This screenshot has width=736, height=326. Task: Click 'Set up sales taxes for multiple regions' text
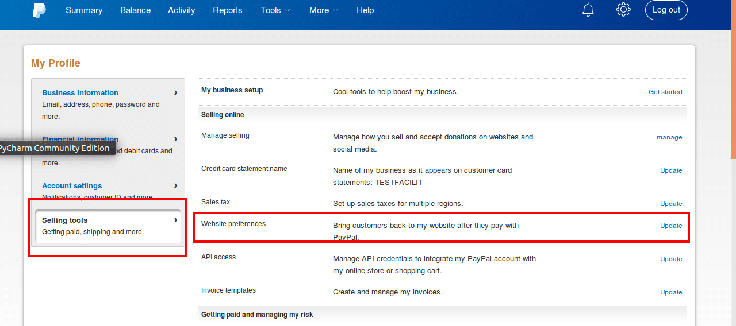pos(398,204)
